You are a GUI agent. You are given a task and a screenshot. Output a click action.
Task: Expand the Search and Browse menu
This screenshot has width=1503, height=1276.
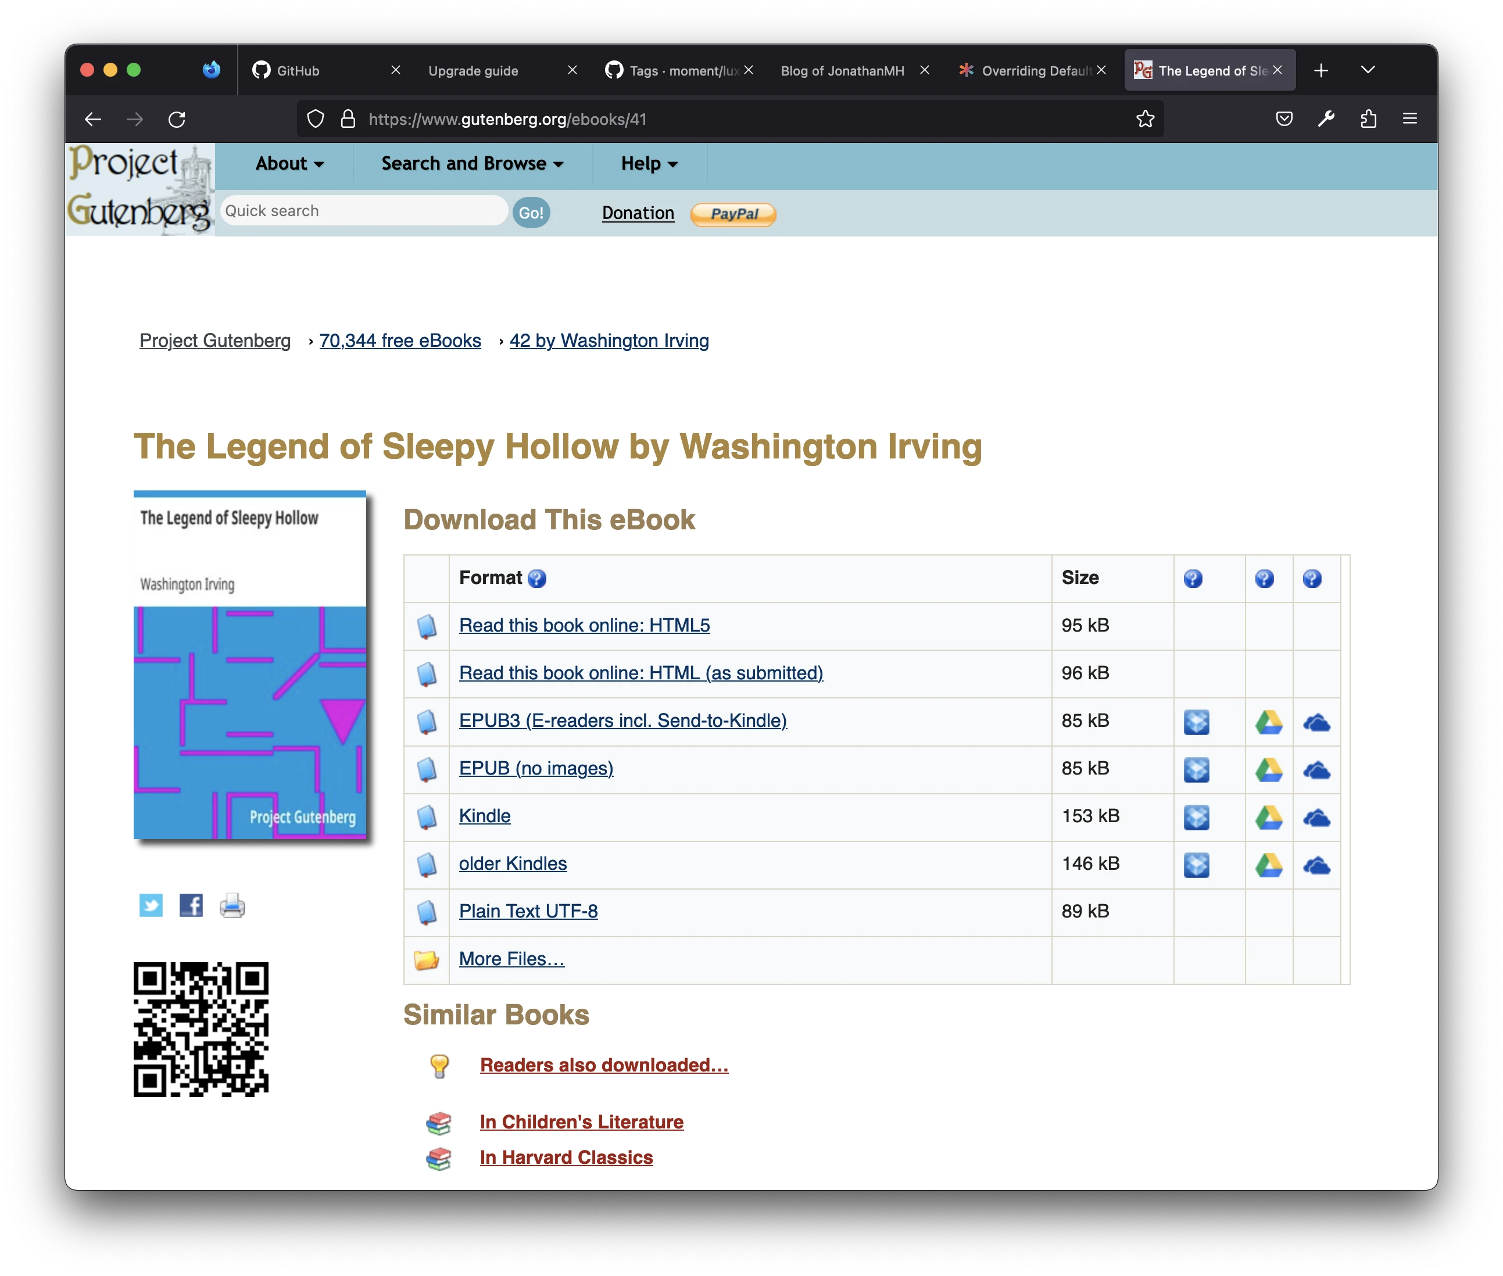point(472,164)
